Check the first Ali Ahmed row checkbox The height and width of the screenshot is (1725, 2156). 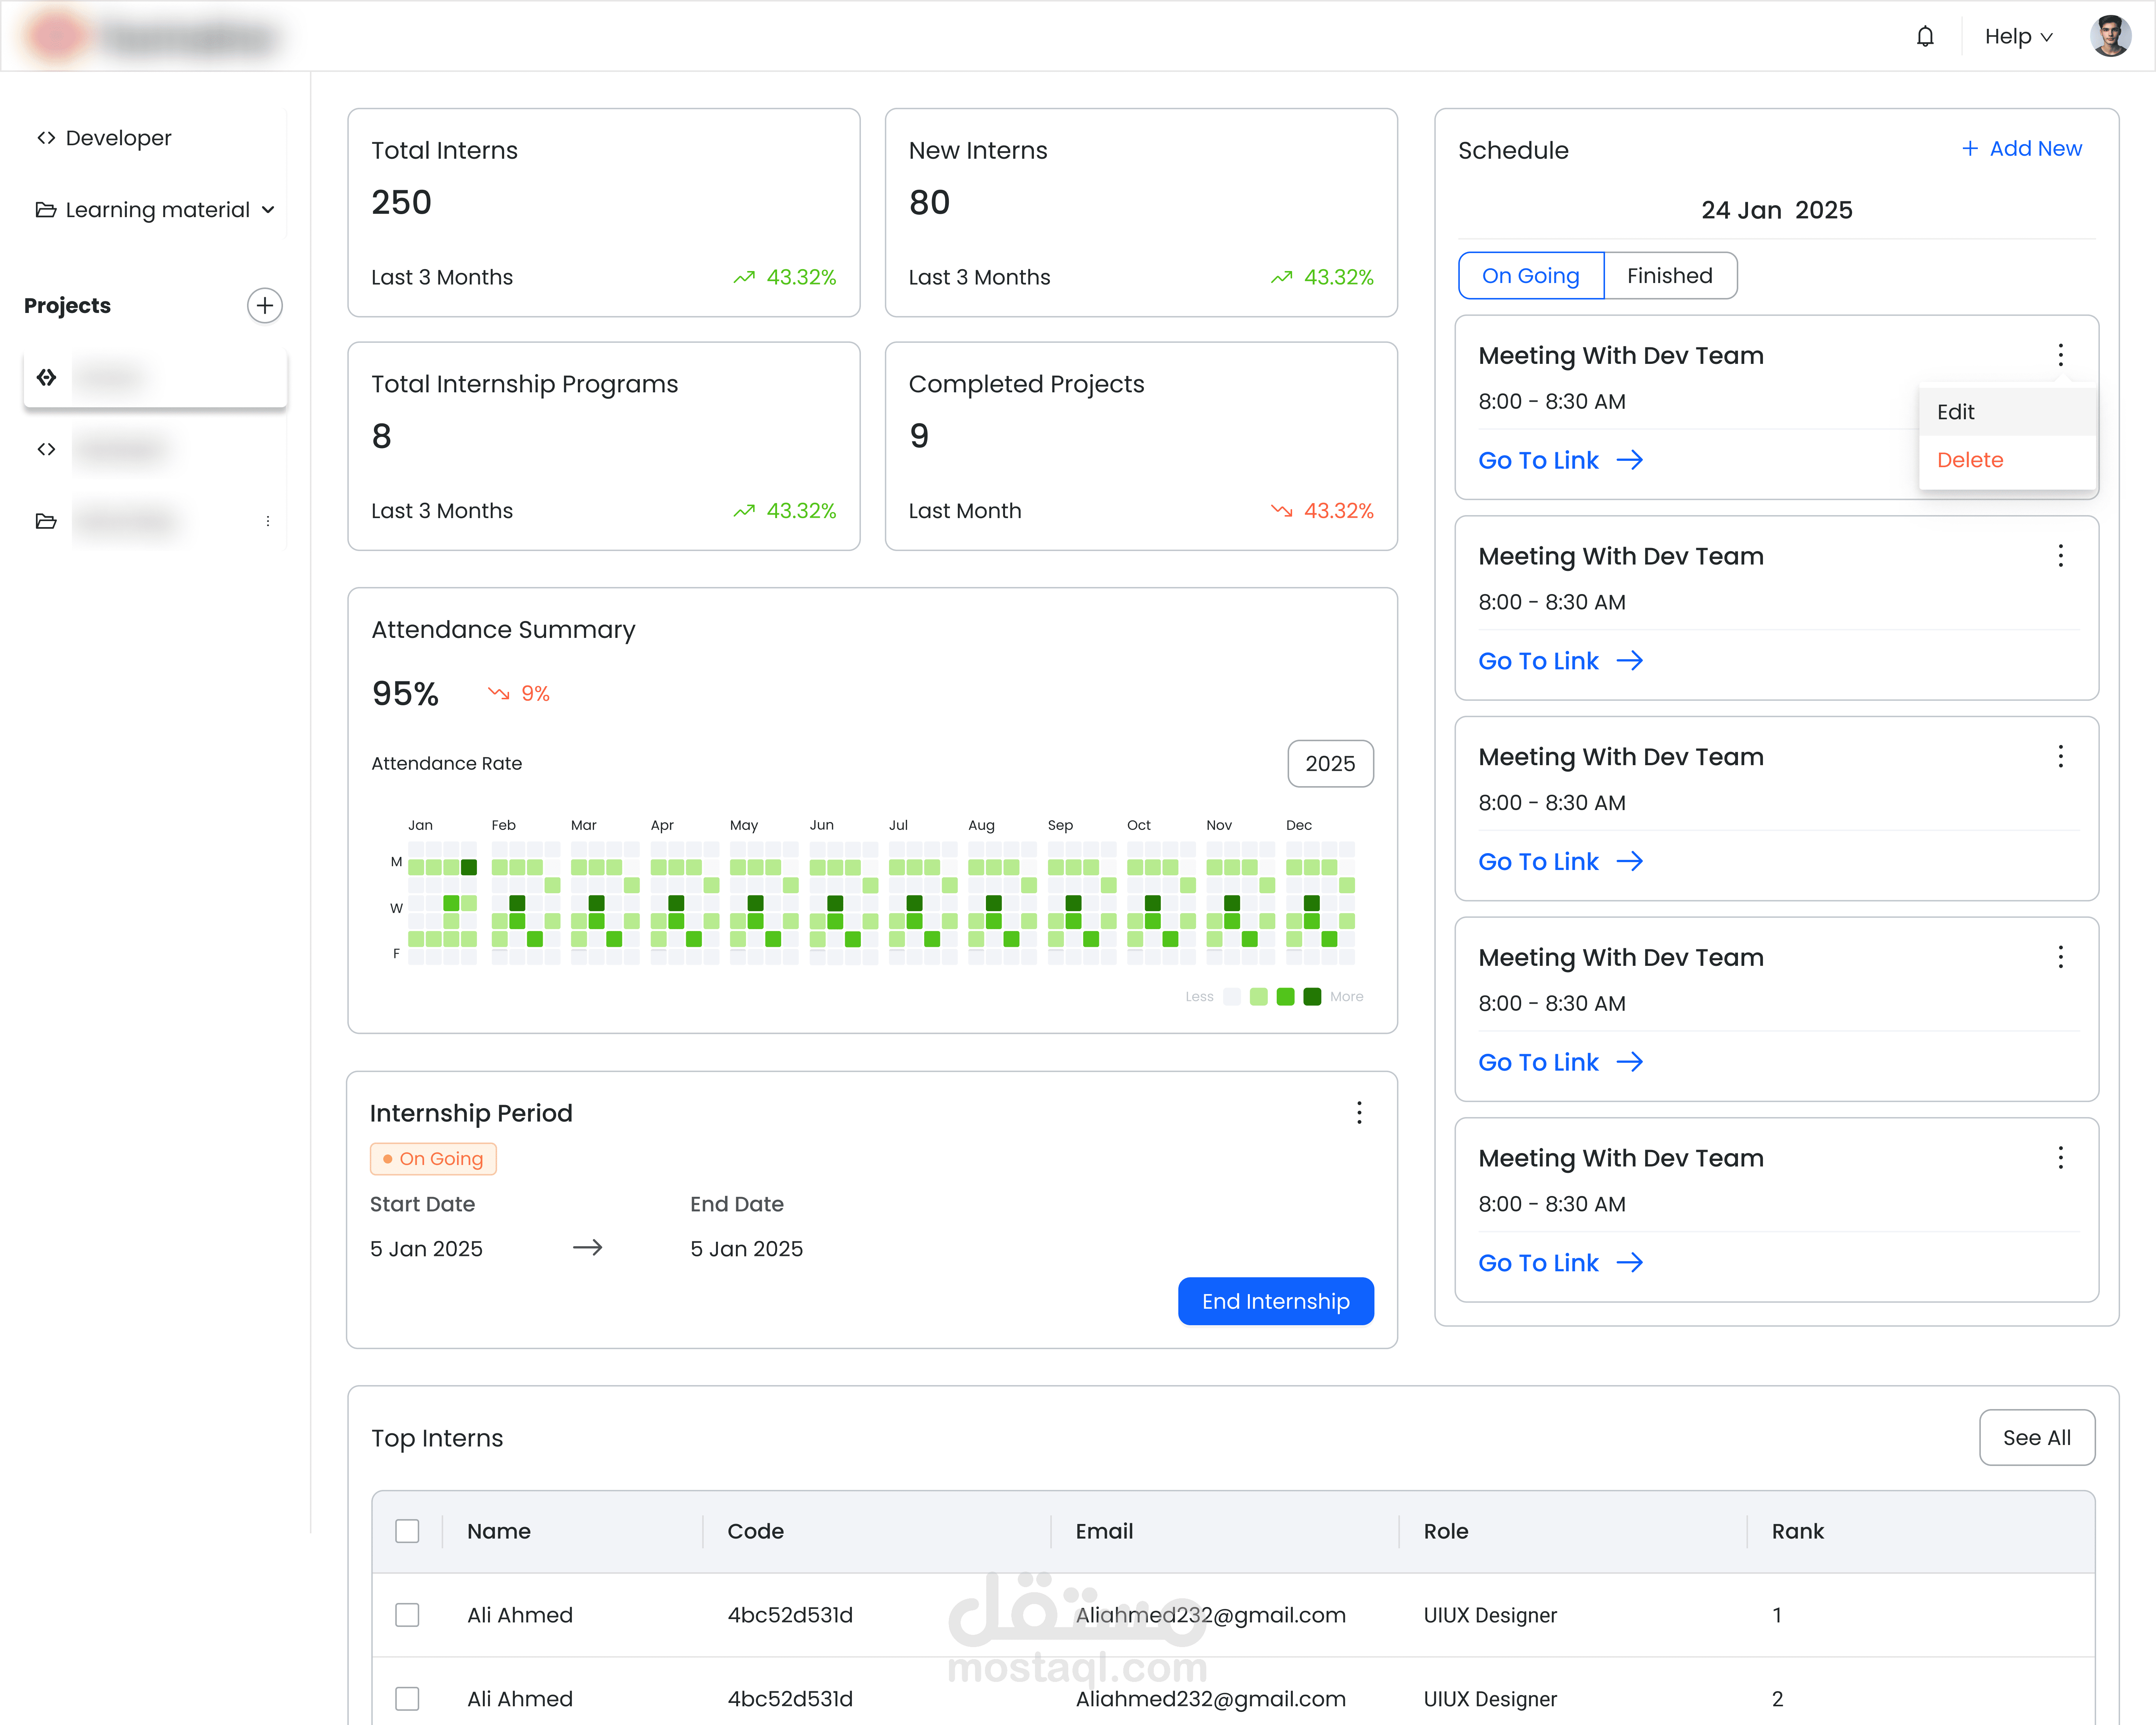(407, 1615)
